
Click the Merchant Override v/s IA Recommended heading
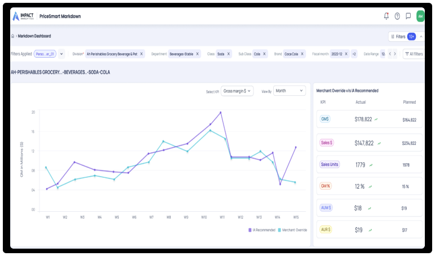pyautogui.click(x=347, y=91)
